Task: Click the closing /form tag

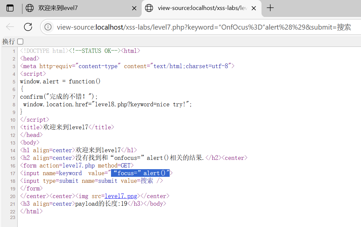Action: tap(31, 189)
